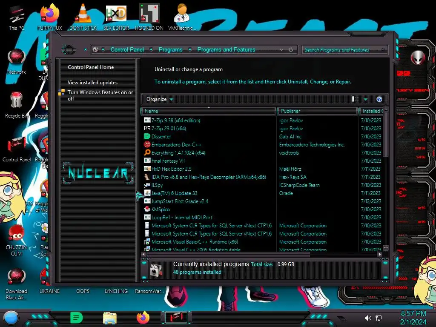
Task: Open FURRY FUX Firefox desktop shortcut
Action: pos(49,17)
